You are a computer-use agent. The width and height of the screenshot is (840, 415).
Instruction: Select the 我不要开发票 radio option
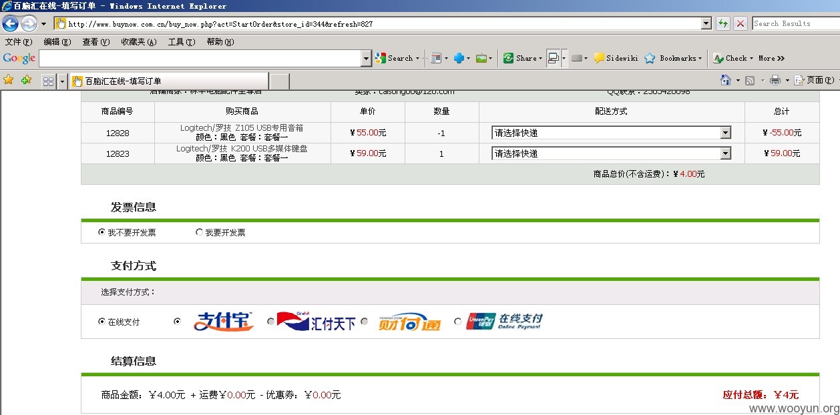pos(101,232)
